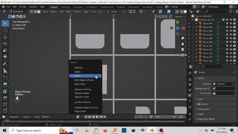The height and width of the screenshot is (134, 238).
Task: Select Limited Dissolve menu entry
Action: [85, 102]
